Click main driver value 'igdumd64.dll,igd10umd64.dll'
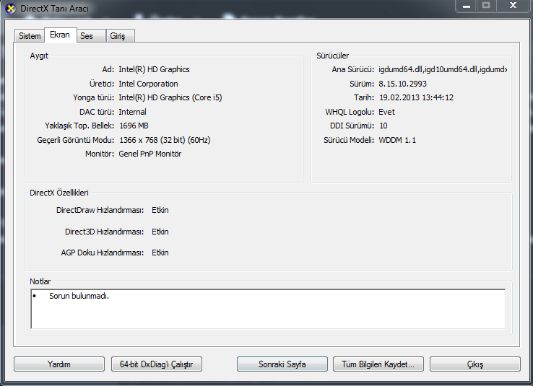This screenshot has width=533, height=386. pos(443,69)
